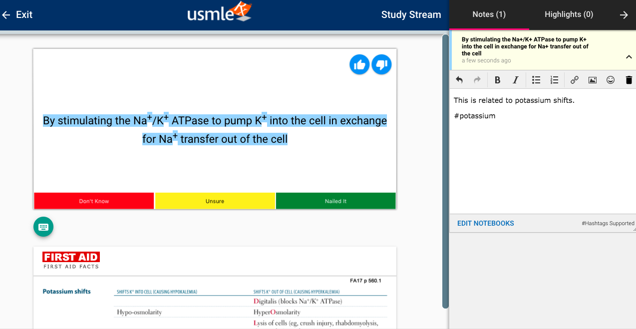
Task: Delete the current note with the trash icon
Action: 628,80
